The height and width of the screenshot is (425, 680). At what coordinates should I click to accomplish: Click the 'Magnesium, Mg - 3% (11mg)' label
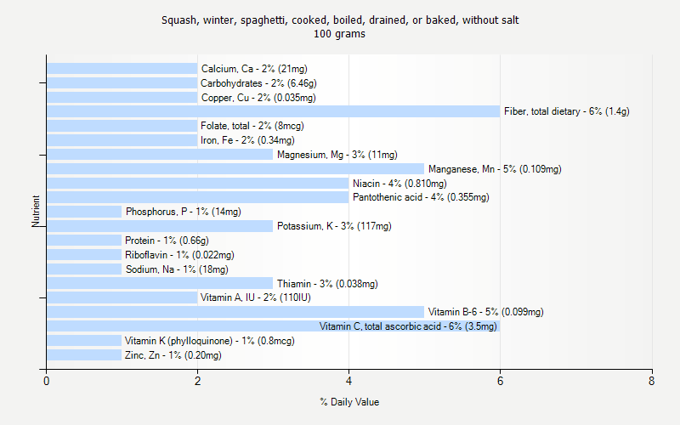[x=337, y=155]
